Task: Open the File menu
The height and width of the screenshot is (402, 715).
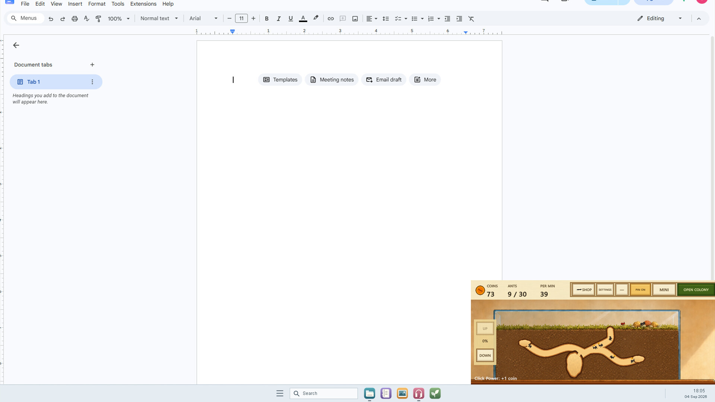Action: point(25,4)
